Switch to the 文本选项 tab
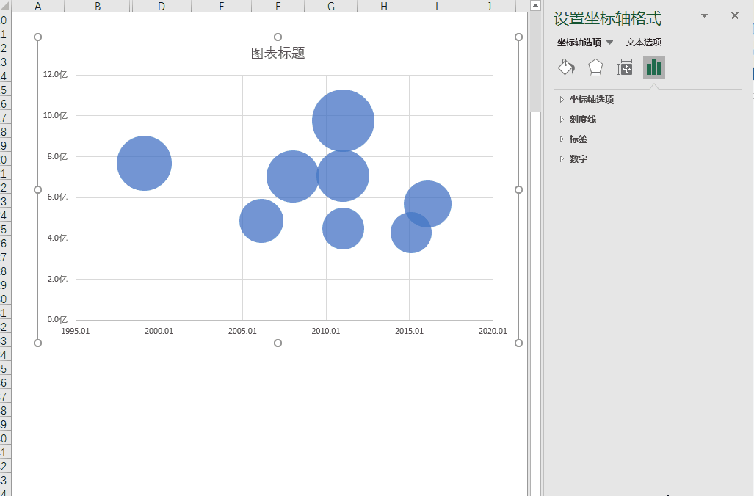 tap(643, 43)
